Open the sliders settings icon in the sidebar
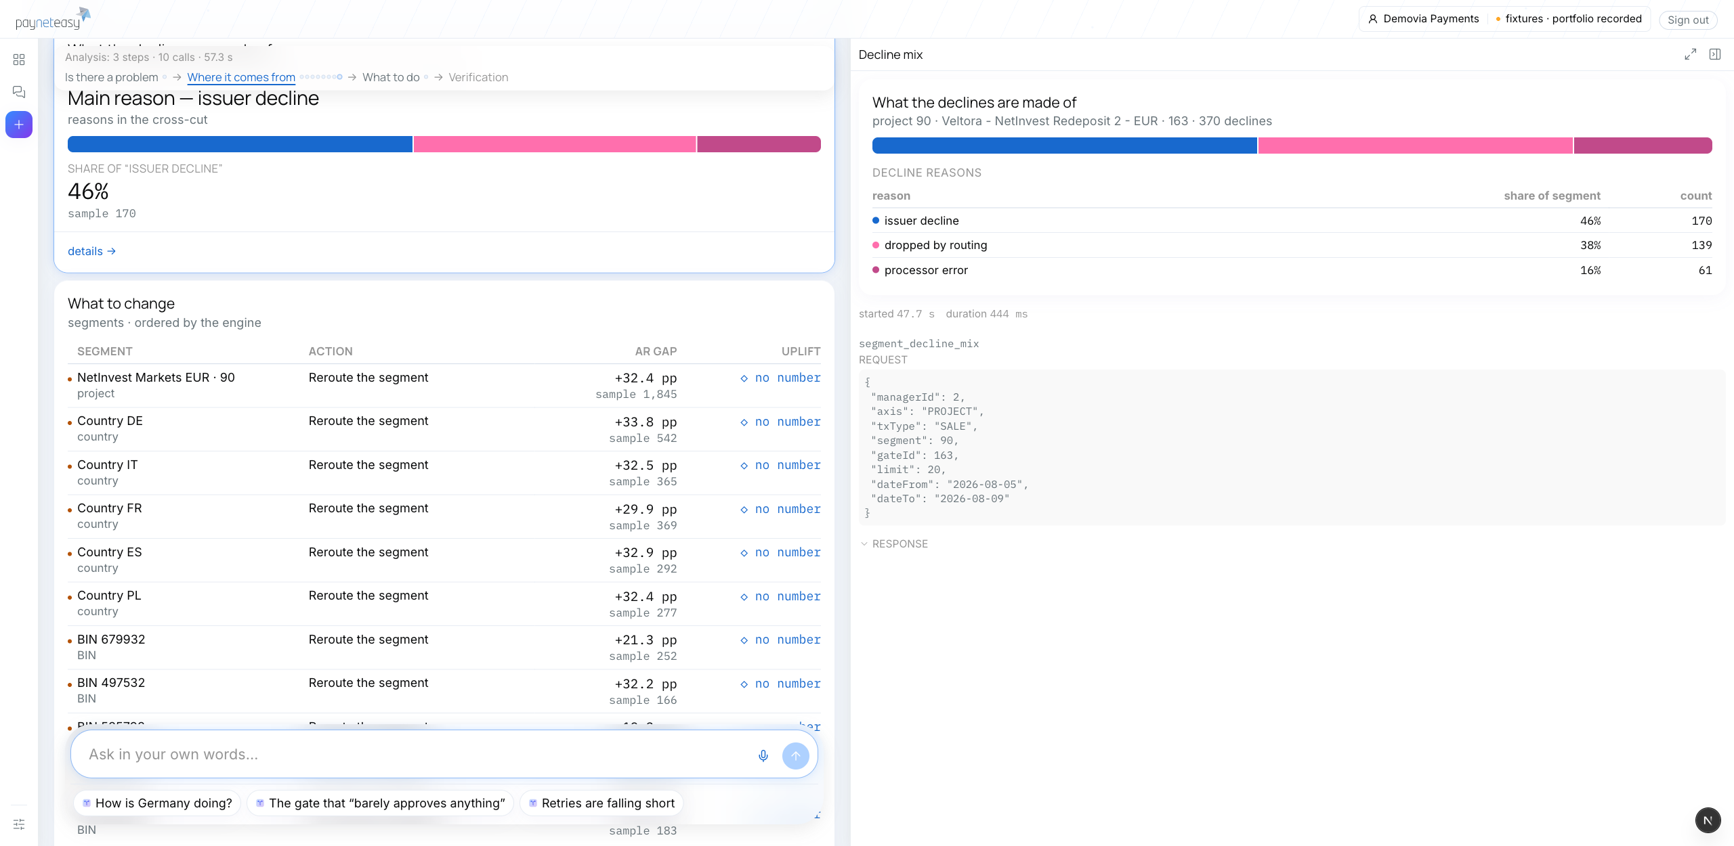This screenshot has width=1734, height=846. (19, 824)
